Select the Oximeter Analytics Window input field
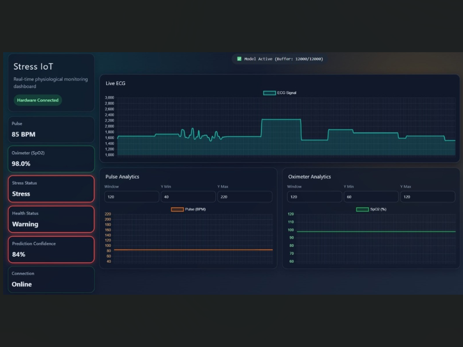The height and width of the screenshot is (347, 463). coord(315,196)
